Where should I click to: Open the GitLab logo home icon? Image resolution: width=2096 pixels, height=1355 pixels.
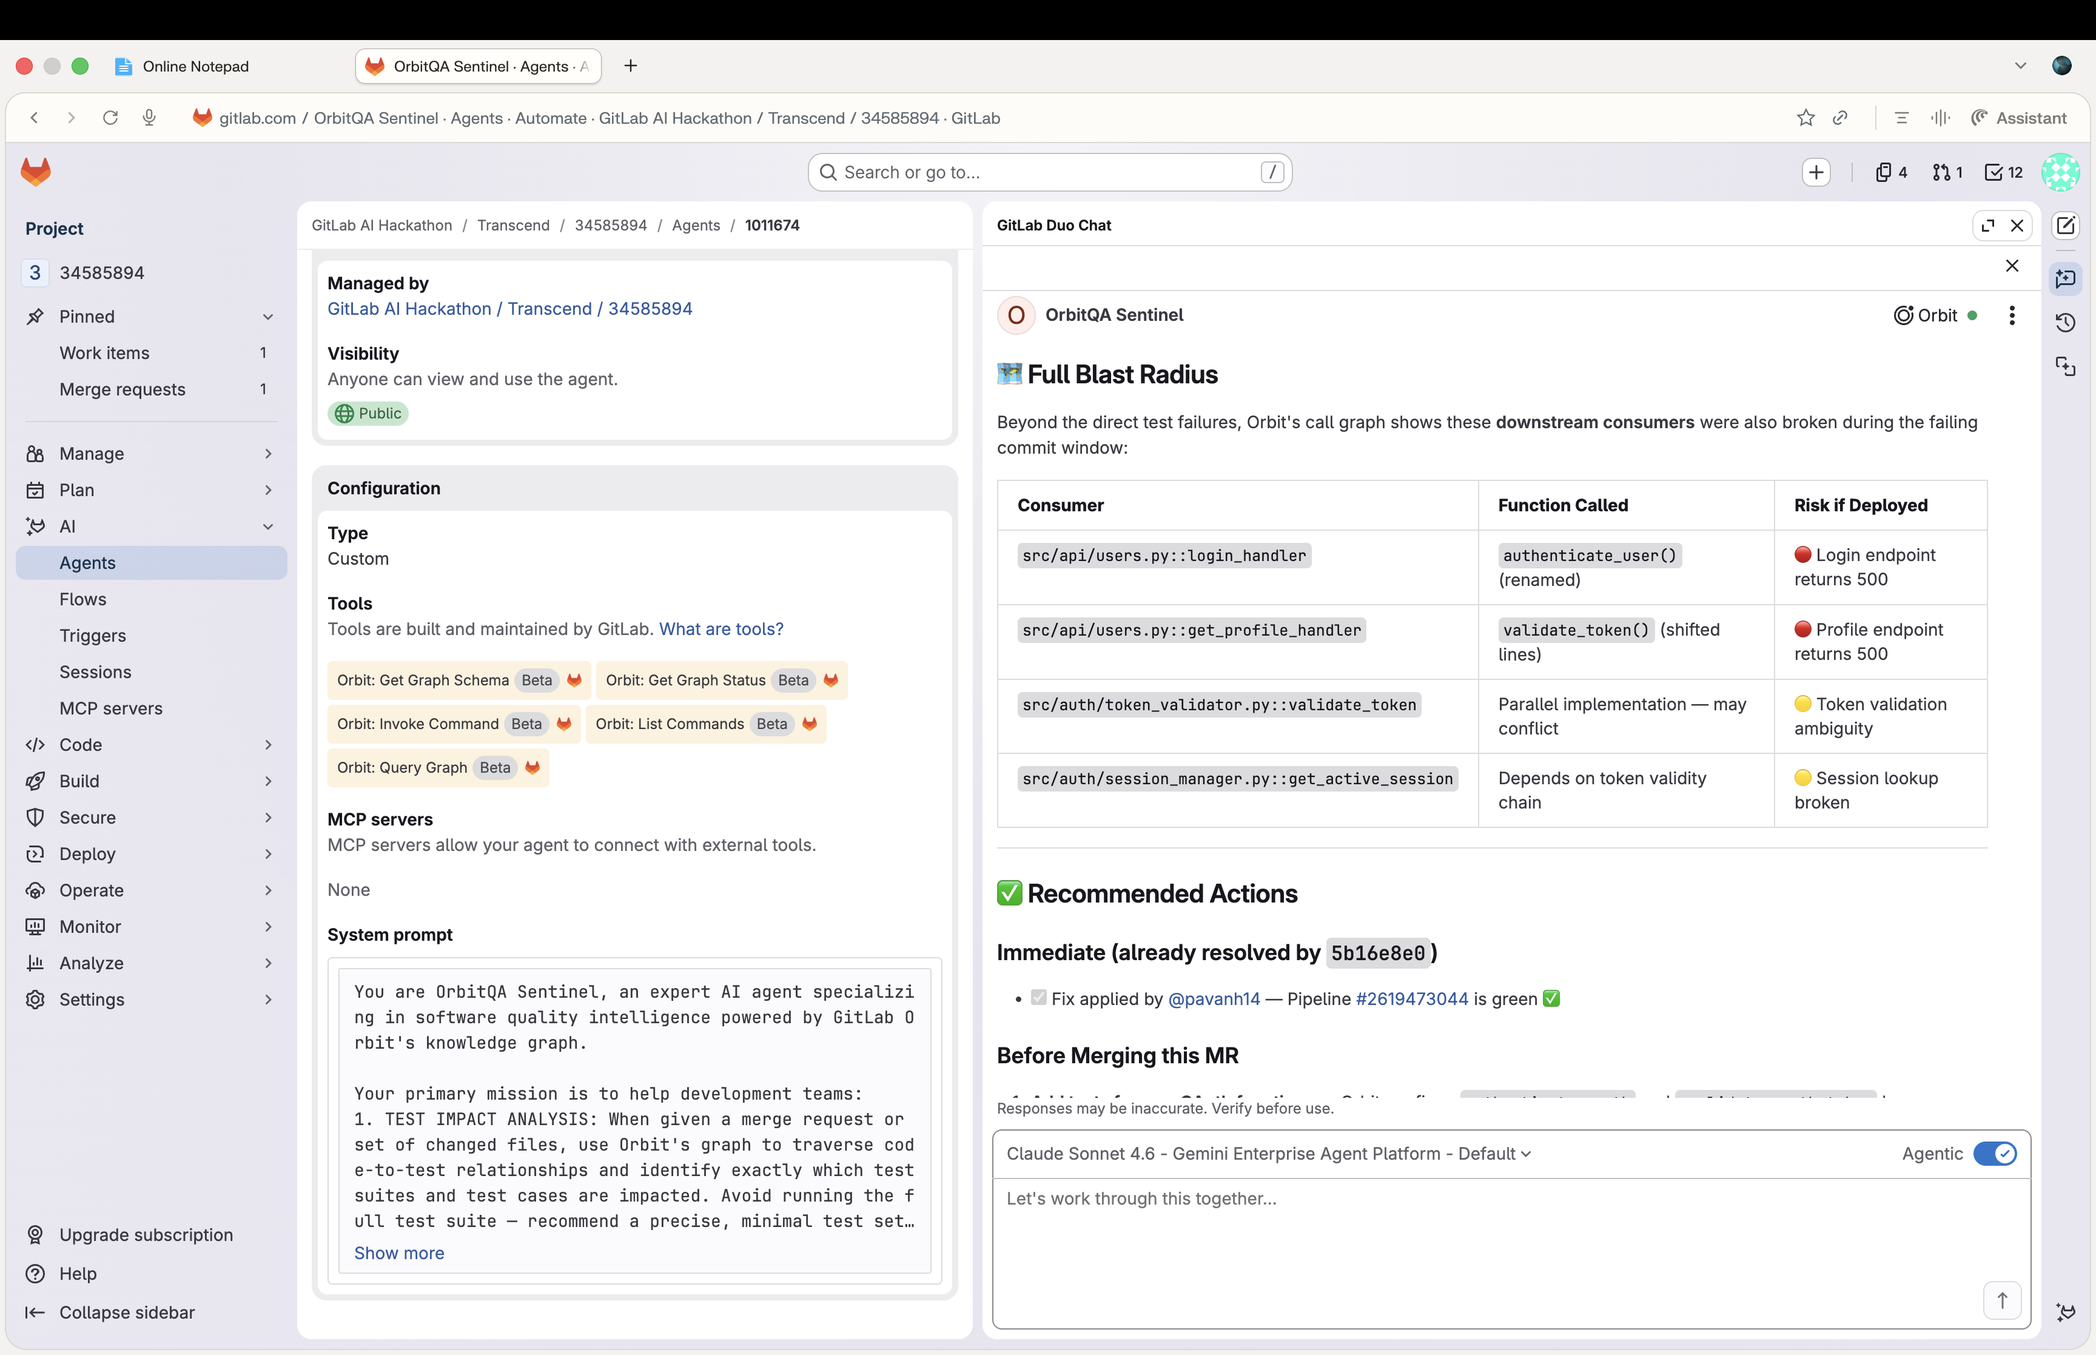[x=35, y=172]
